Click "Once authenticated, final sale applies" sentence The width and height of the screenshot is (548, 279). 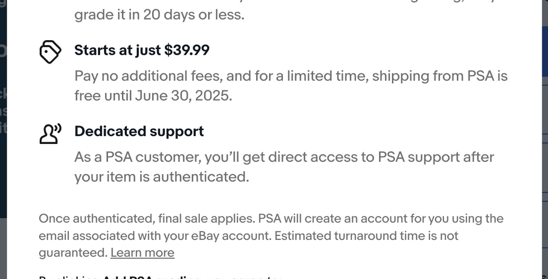point(147,218)
